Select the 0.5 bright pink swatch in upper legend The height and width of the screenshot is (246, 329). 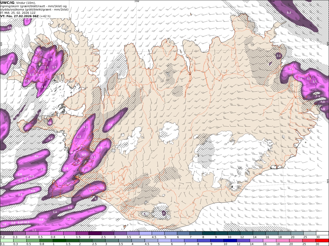click(x=44, y=233)
